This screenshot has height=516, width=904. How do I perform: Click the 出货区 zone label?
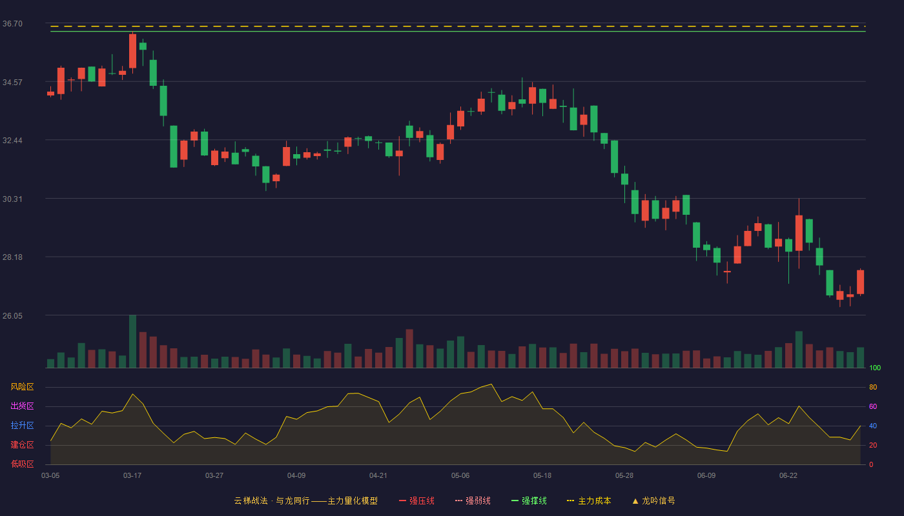coord(22,406)
